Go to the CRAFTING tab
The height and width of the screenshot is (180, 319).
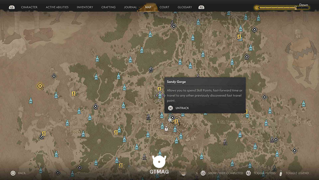point(108,7)
